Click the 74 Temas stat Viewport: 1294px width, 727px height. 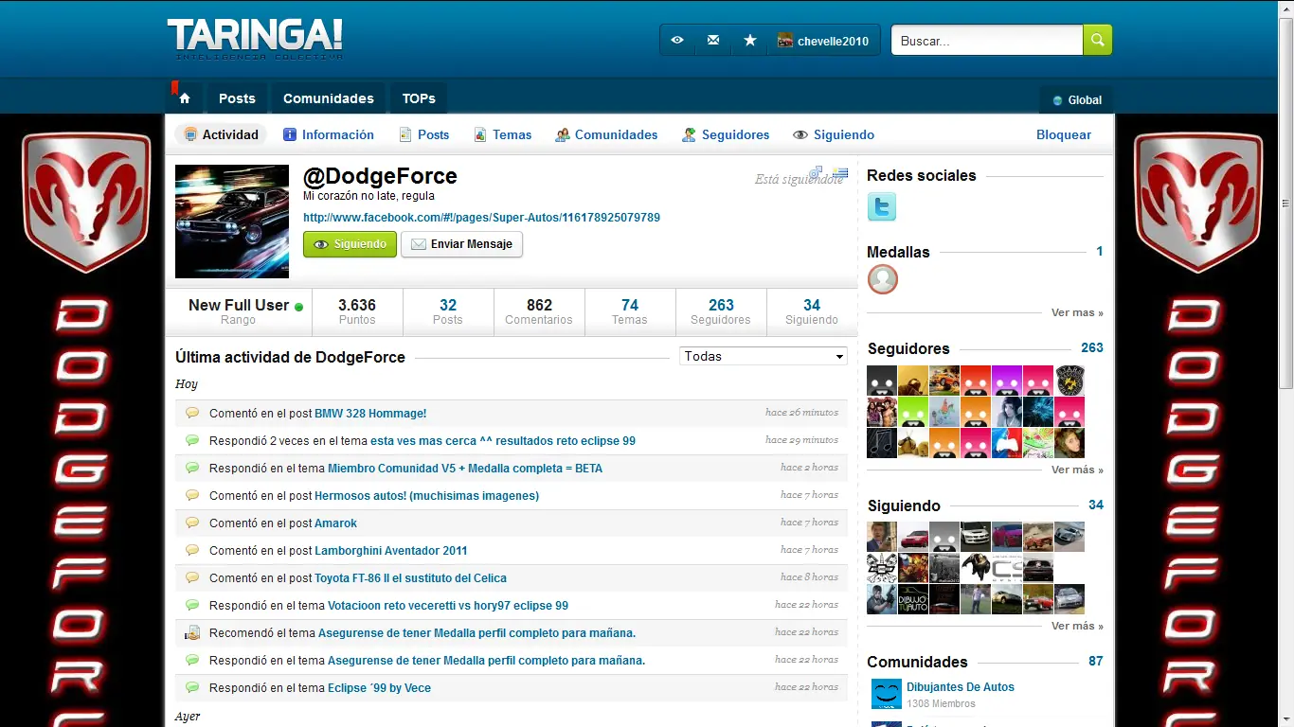click(630, 311)
